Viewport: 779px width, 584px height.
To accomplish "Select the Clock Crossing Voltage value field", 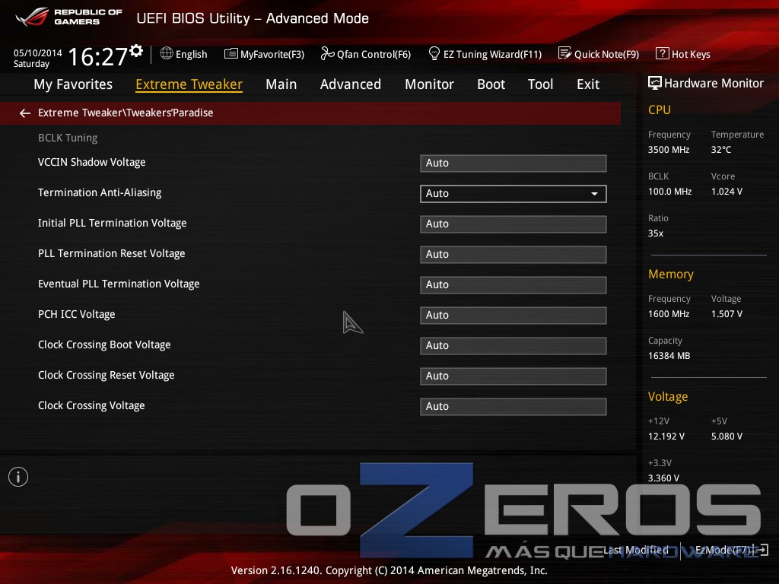I will pos(514,406).
